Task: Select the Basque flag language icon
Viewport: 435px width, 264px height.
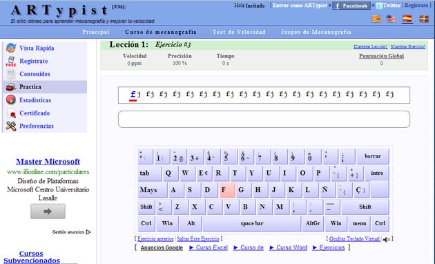Action: pyautogui.click(x=424, y=19)
